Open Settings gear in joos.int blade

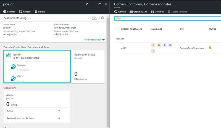tap(9, 12)
